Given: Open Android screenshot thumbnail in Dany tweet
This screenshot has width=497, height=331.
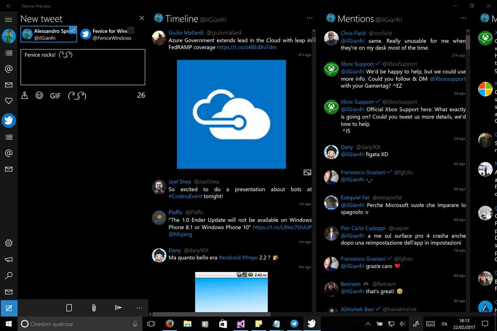Looking at the screenshot, I should click(231, 292).
